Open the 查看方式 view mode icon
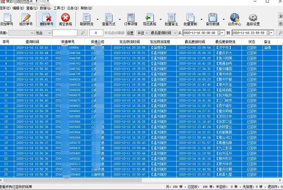 (x=109, y=19)
